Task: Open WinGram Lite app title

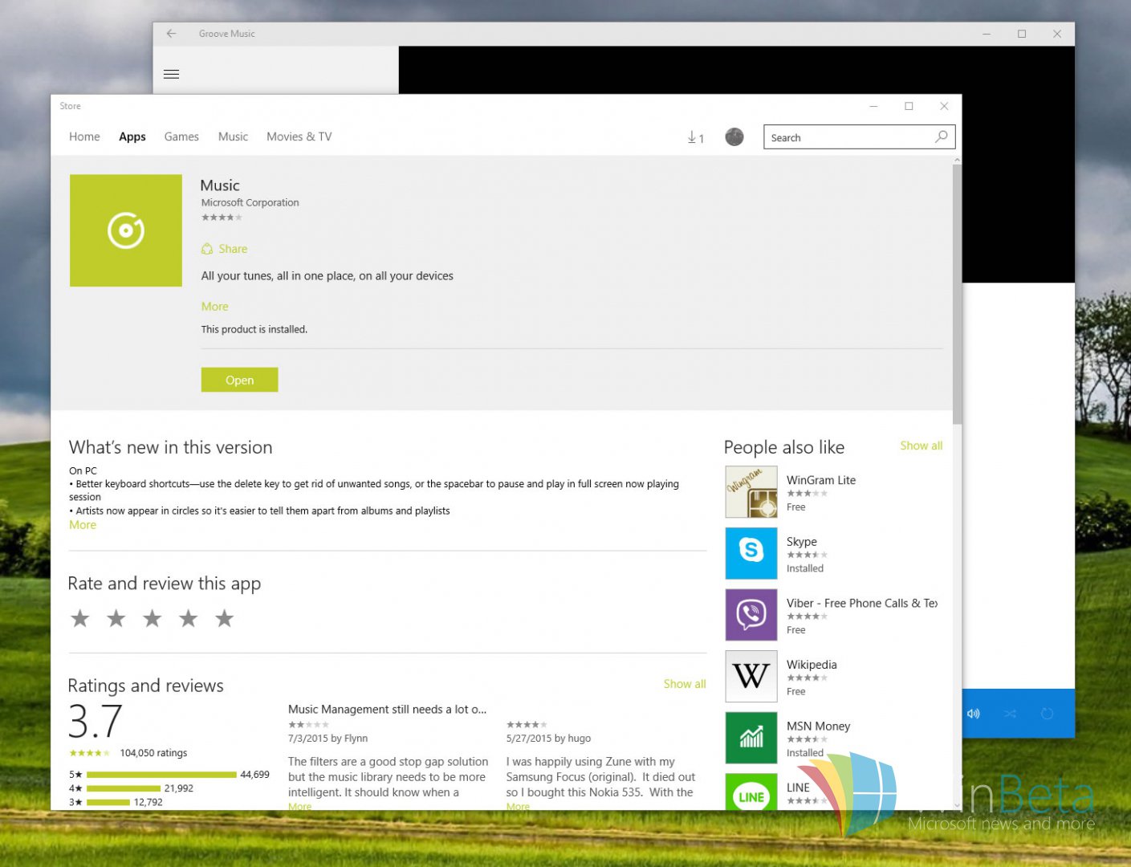Action: coord(820,480)
